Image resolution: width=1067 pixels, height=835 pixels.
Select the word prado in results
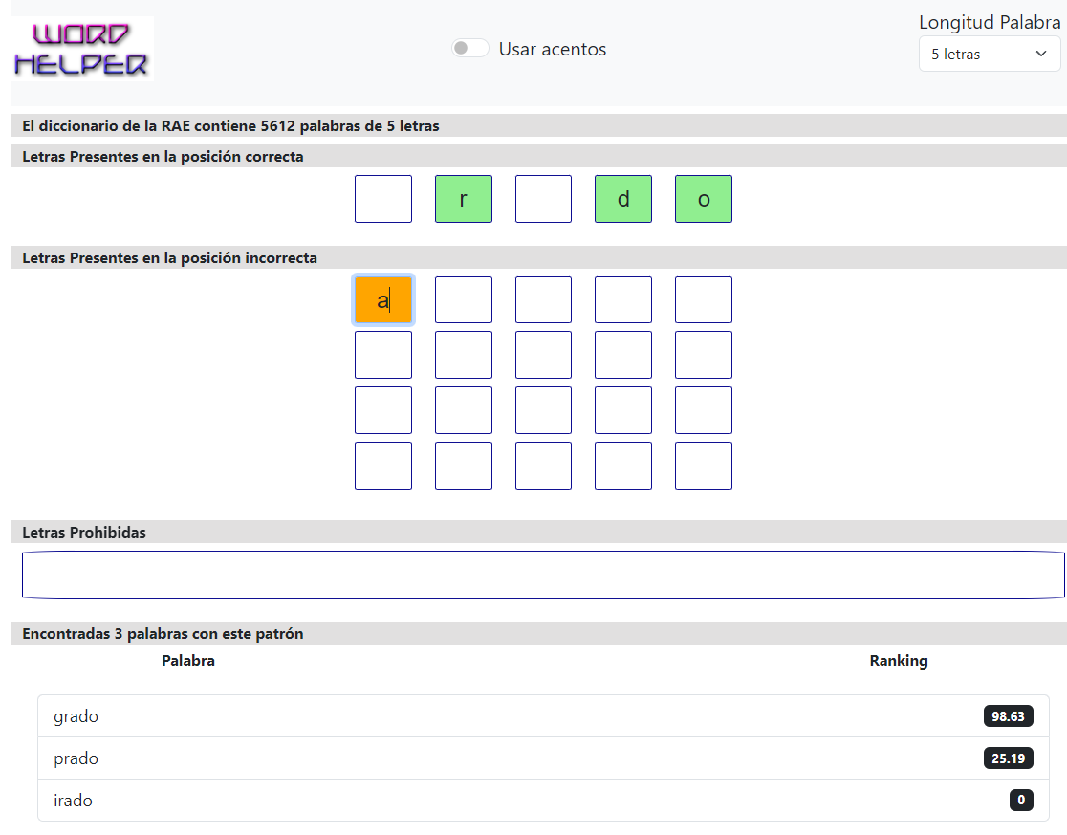(76, 758)
